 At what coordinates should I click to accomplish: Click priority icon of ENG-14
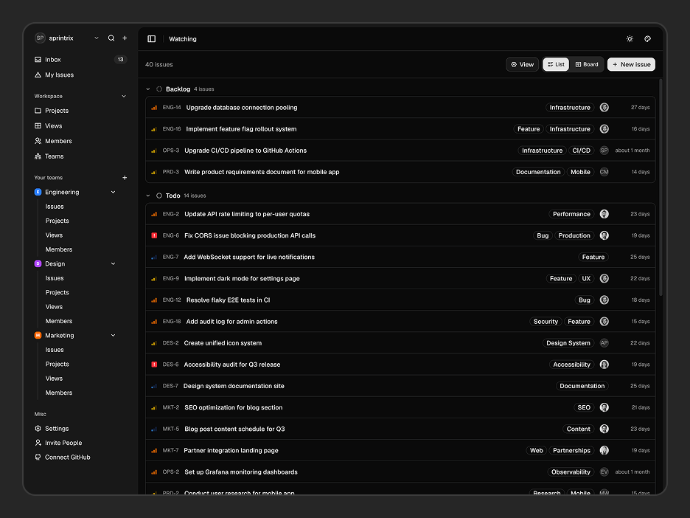click(154, 108)
